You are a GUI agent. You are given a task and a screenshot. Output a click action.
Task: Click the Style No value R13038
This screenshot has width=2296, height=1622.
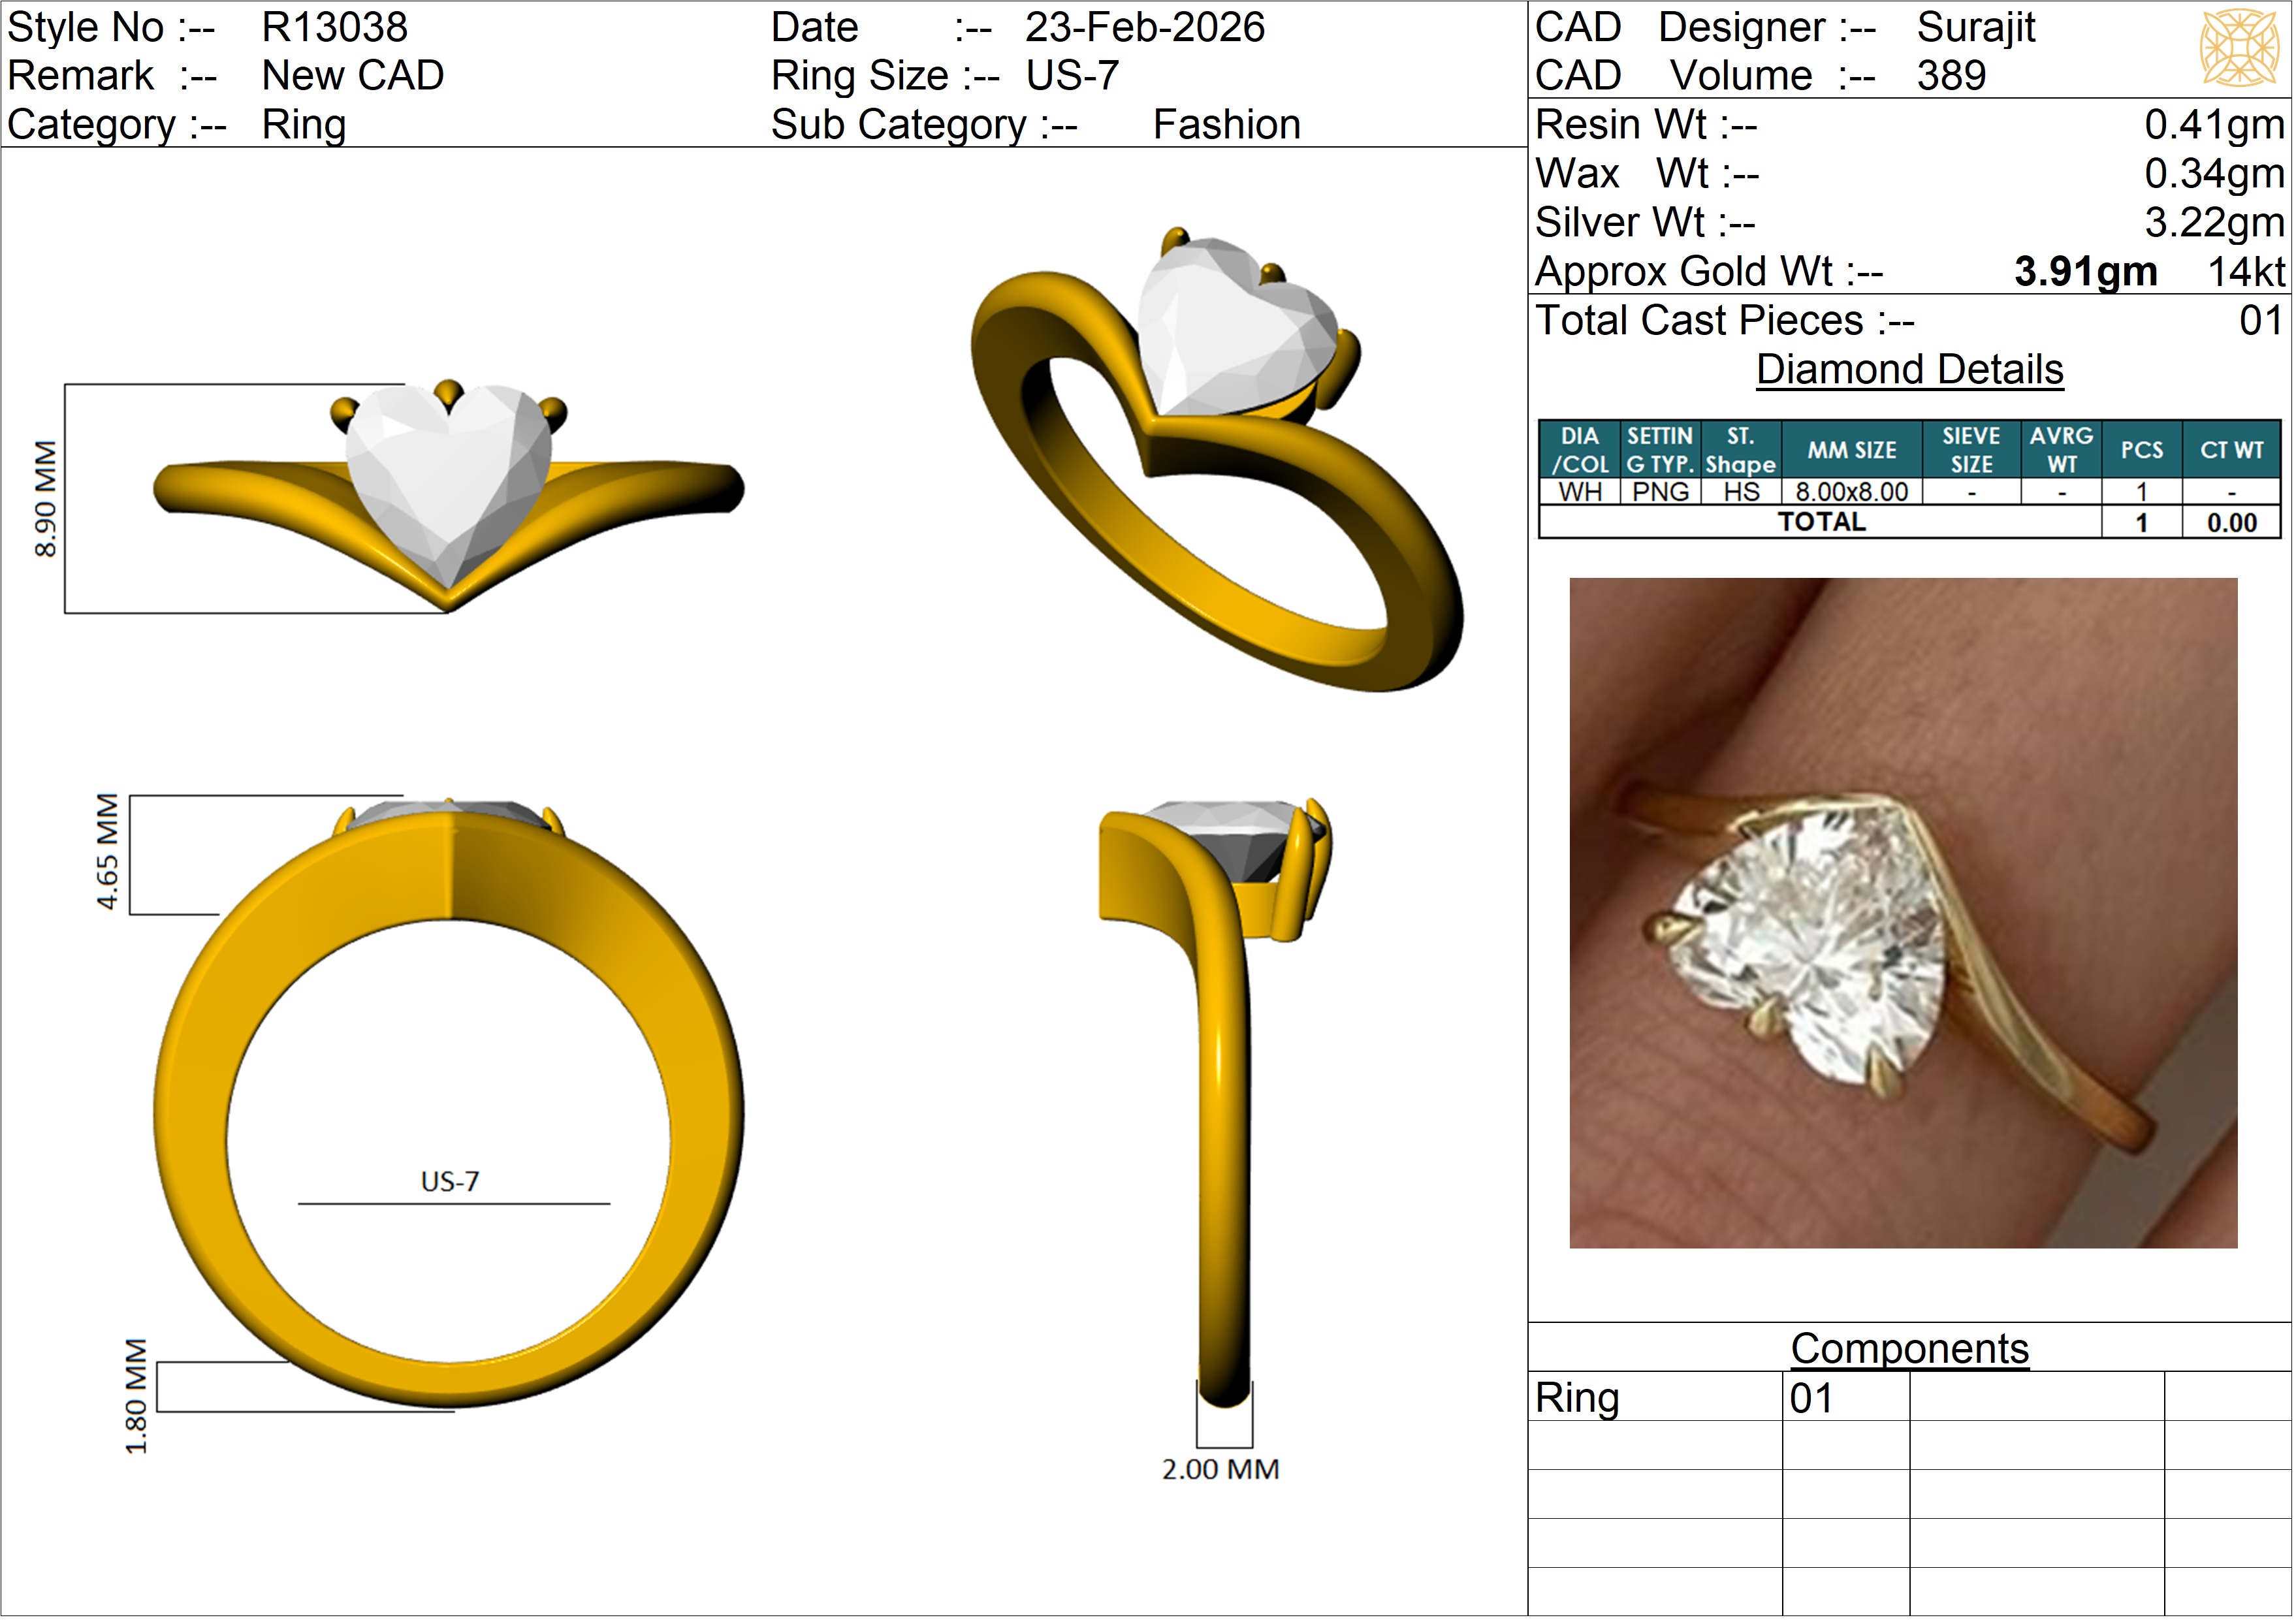click(335, 27)
